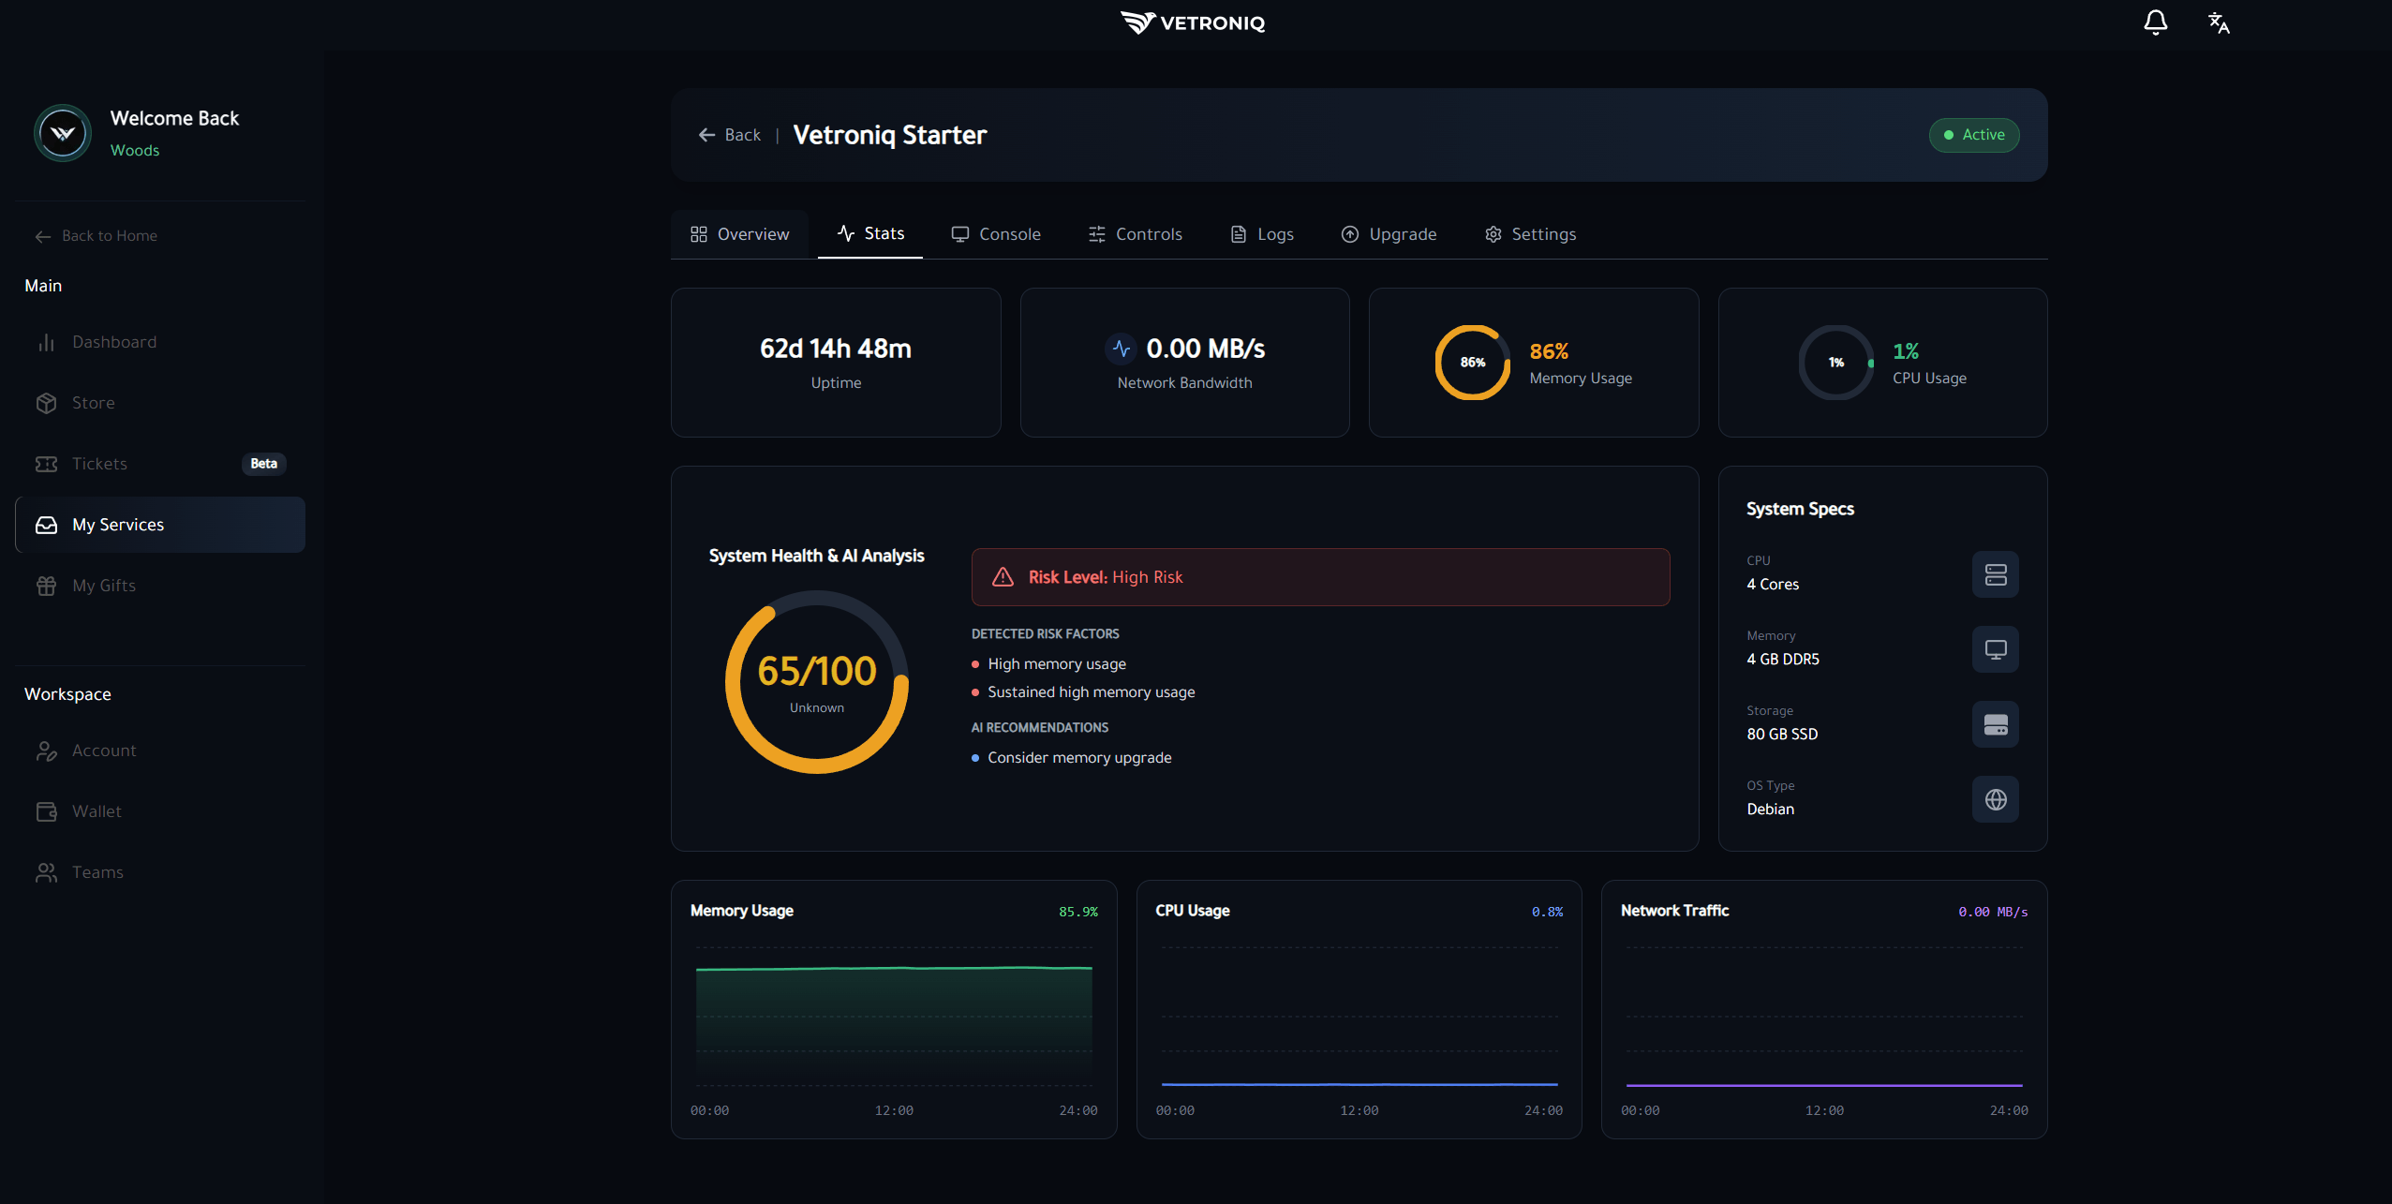Click the Storage drive icon in System Specs
This screenshot has width=2392, height=1204.
click(x=1996, y=724)
